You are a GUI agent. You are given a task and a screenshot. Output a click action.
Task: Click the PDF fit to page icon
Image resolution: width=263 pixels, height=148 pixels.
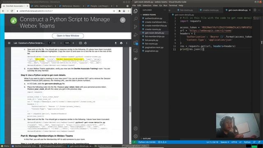pyautogui.click(x=81, y=43)
